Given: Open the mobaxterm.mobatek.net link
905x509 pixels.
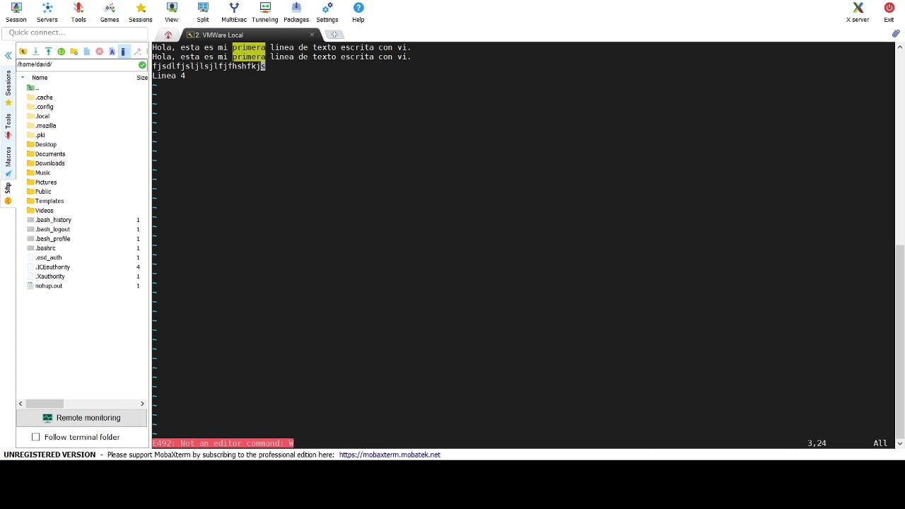Looking at the screenshot, I should click(x=390, y=455).
